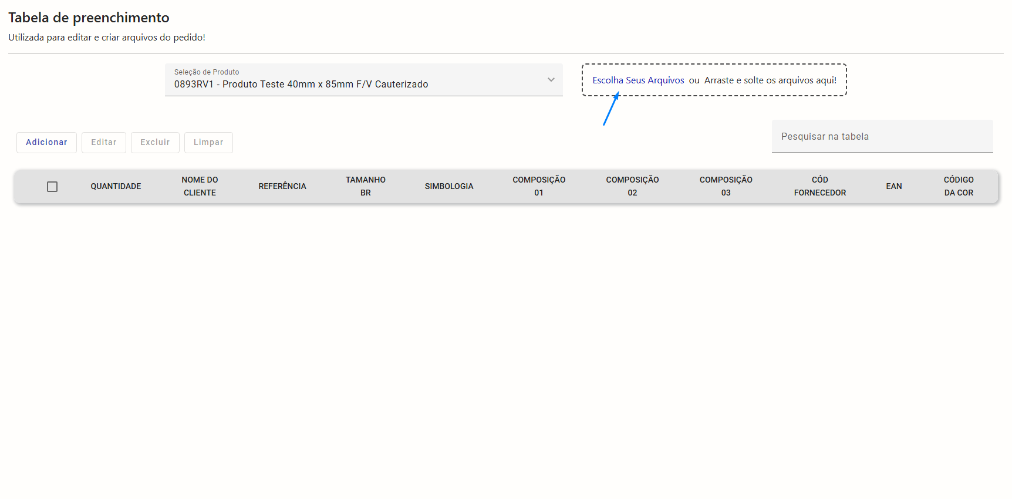Image resolution: width=1012 pixels, height=499 pixels.
Task: Select the CÓD FORNECEDOR column header
Action: tap(819, 187)
